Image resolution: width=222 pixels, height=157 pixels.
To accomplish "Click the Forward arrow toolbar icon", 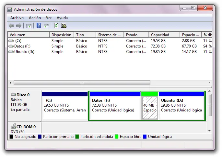I will pyautogui.click(x=19, y=26).
